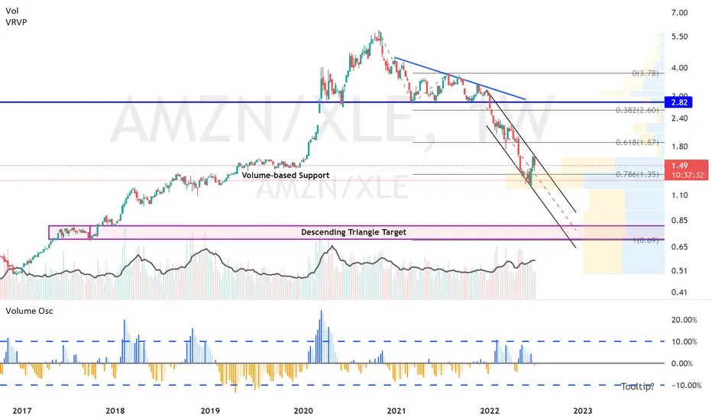Click the 0.51 price scale value
The width and height of the screenshot is (712, 420).
click(x=679, y=270)
